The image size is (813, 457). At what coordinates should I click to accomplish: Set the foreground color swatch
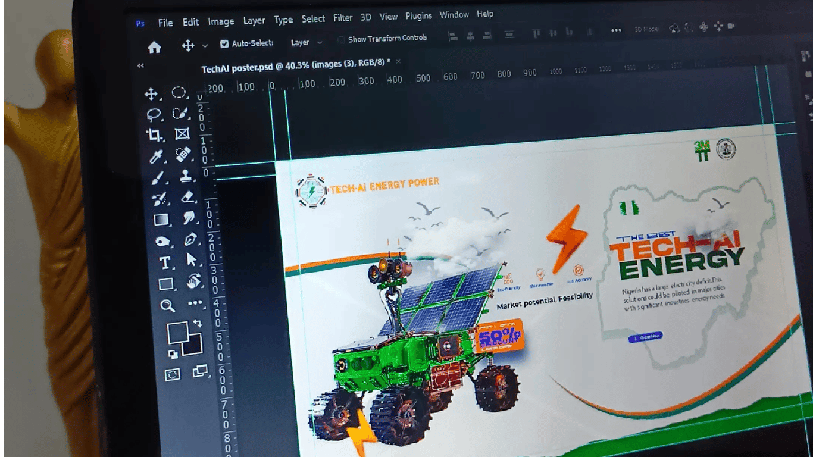pos(177,332)
